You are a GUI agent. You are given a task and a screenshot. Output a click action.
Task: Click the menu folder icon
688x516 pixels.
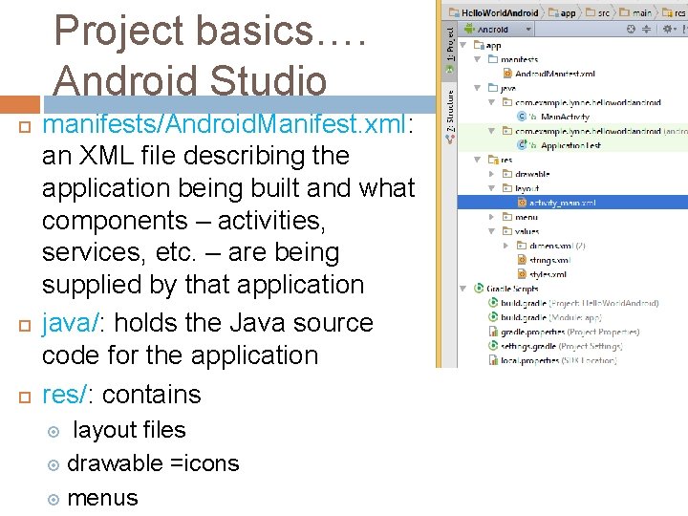507,217
